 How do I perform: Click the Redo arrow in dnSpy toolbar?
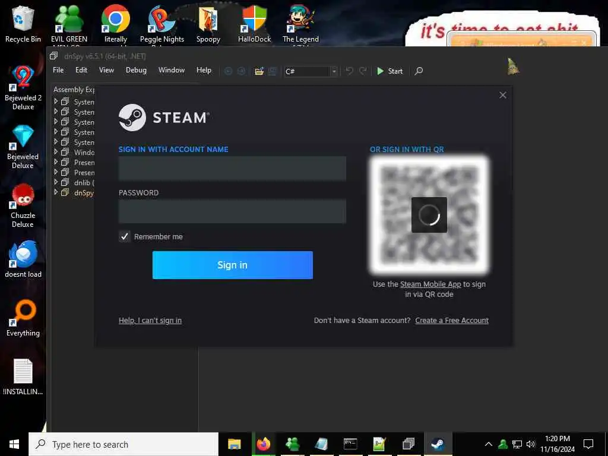coord(363,71)
